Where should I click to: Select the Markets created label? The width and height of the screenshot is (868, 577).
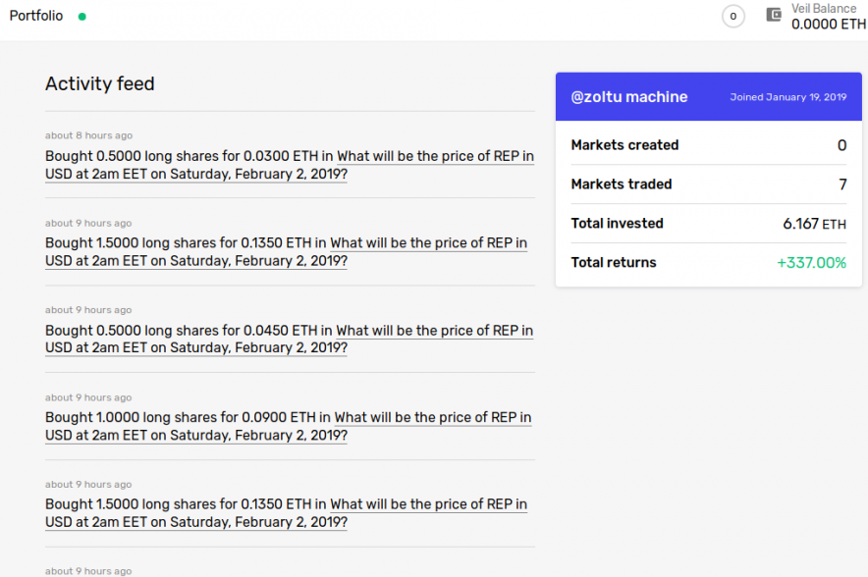point(624,145)
